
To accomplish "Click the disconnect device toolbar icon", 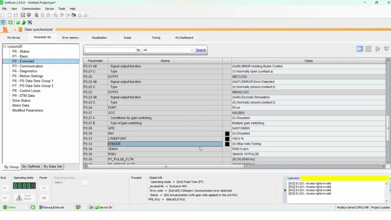I will (x=74, y=15).
